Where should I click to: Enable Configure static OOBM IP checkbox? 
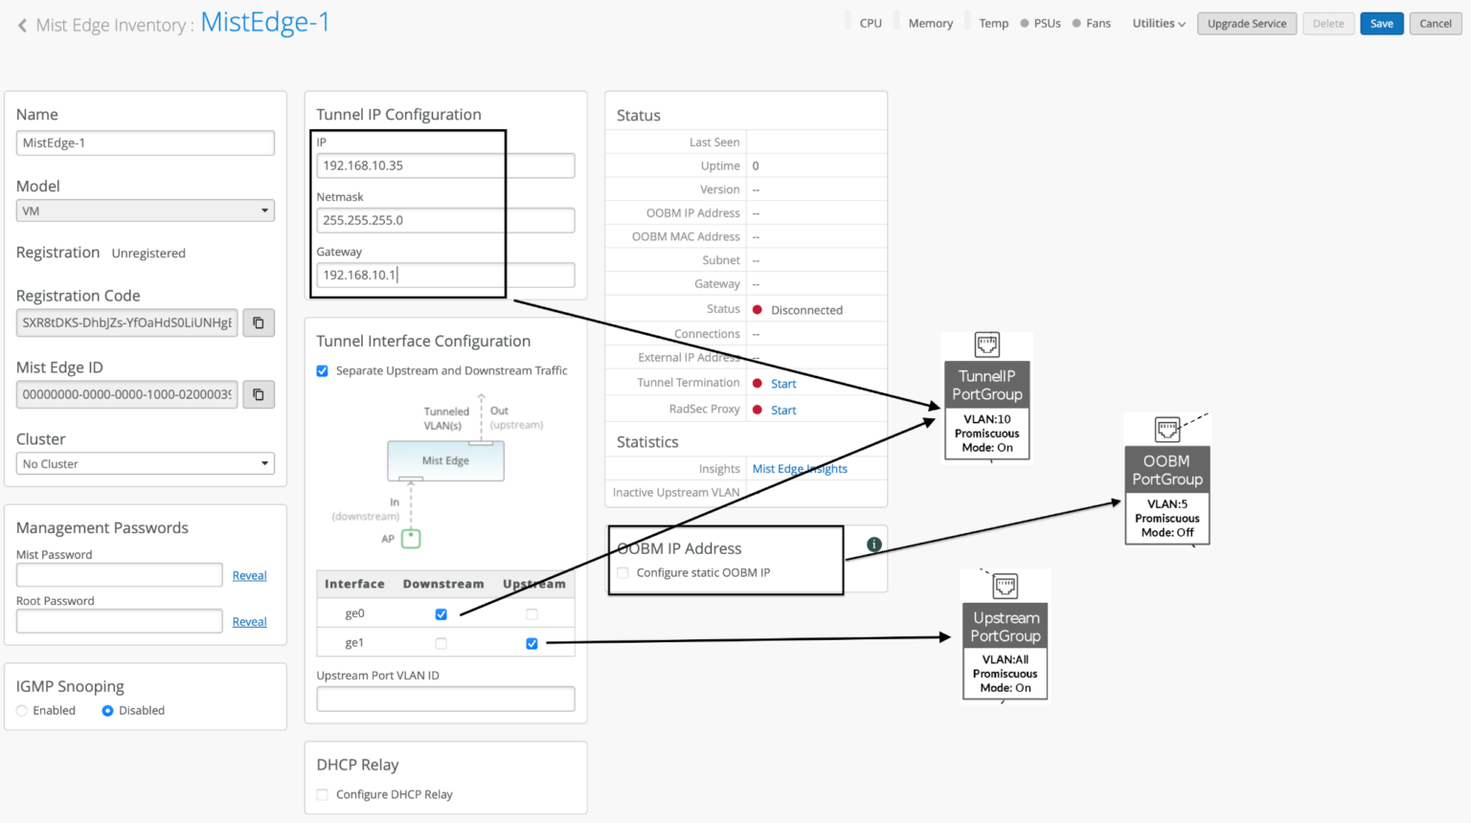click(x=623, y=573)
